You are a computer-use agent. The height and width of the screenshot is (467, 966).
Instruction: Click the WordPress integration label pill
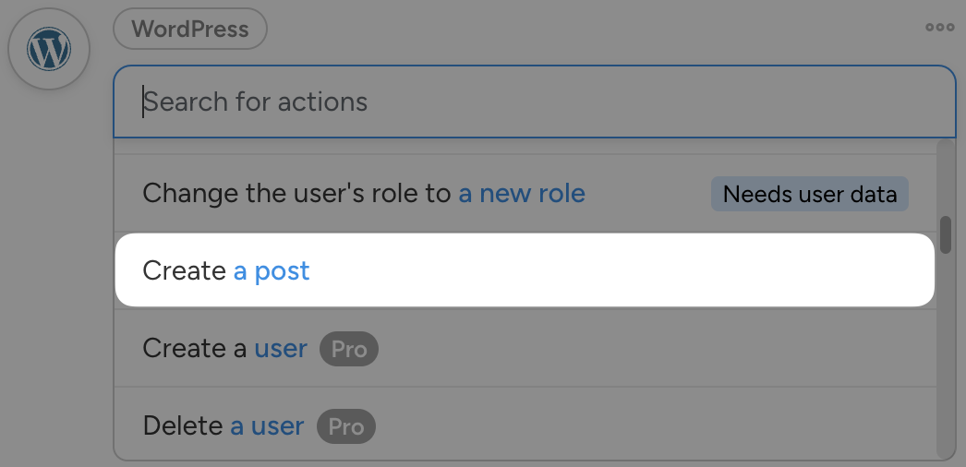189,29
